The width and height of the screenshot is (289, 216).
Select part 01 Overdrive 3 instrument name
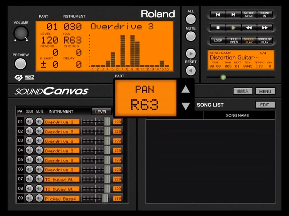pos(62,122)
